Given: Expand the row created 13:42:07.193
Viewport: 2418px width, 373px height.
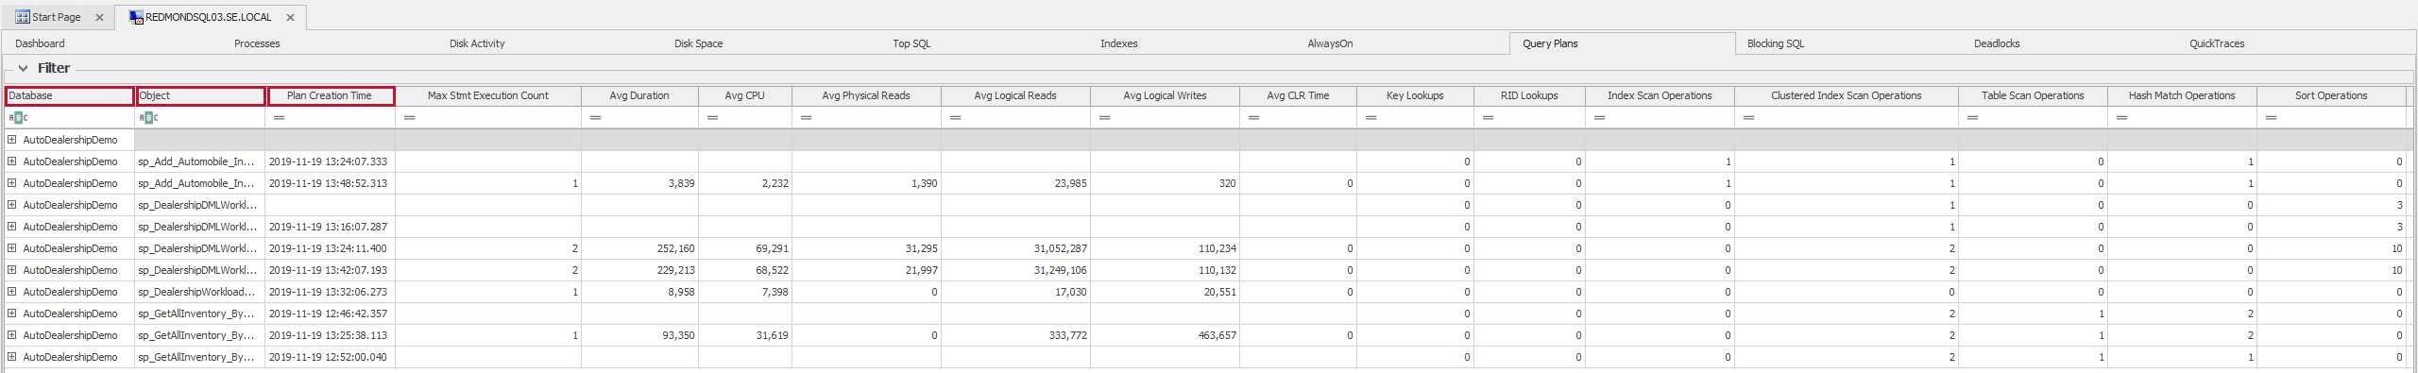Looking at the screenshot, I should [12, 270].
